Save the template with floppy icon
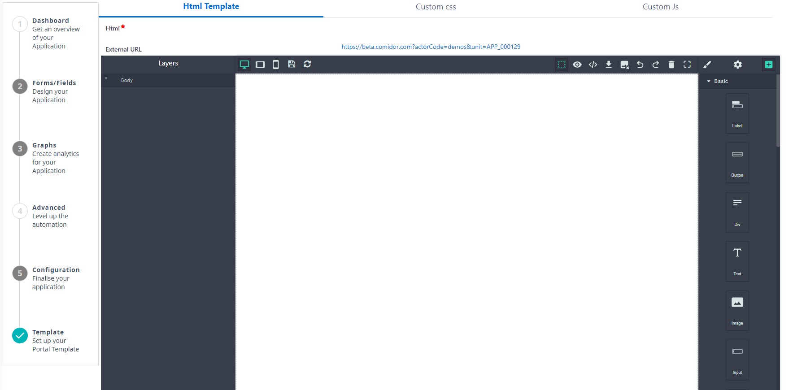The height and width of the screenshot is (390, 789). [292, 65]
